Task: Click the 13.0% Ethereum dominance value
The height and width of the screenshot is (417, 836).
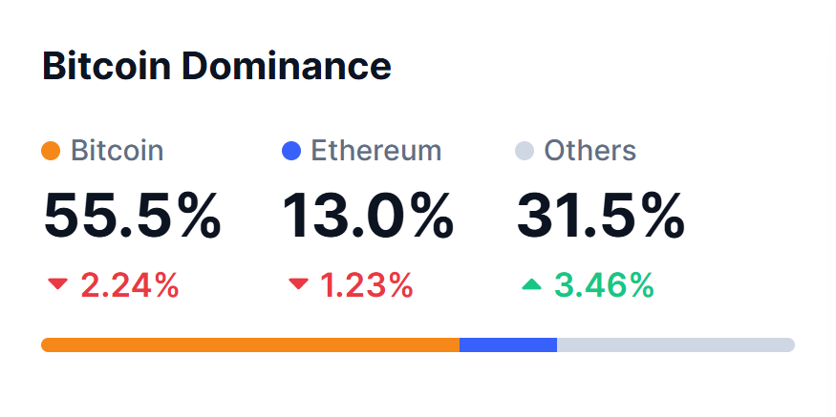Action: tap(368, 216)
